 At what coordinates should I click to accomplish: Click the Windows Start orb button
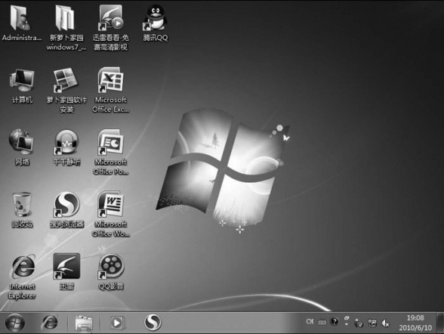click(x=15, y=323)
